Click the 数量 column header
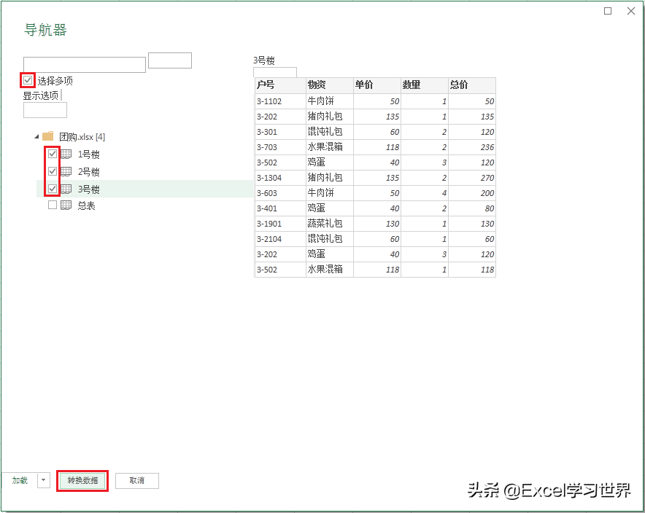Viewport: 645px width, 513px height. coord(425,85)
